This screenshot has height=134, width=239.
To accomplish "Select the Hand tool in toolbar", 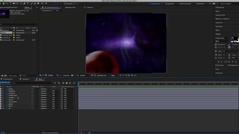I will (x=4, y=3).
